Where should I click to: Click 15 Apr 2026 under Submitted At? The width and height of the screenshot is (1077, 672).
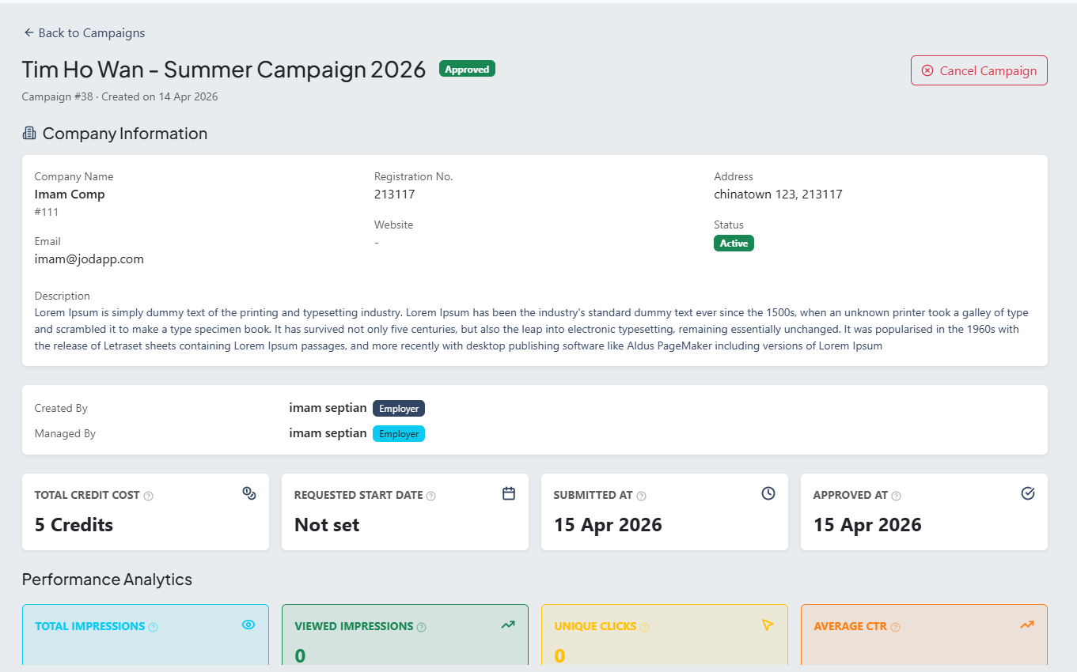tap(608, 525)
